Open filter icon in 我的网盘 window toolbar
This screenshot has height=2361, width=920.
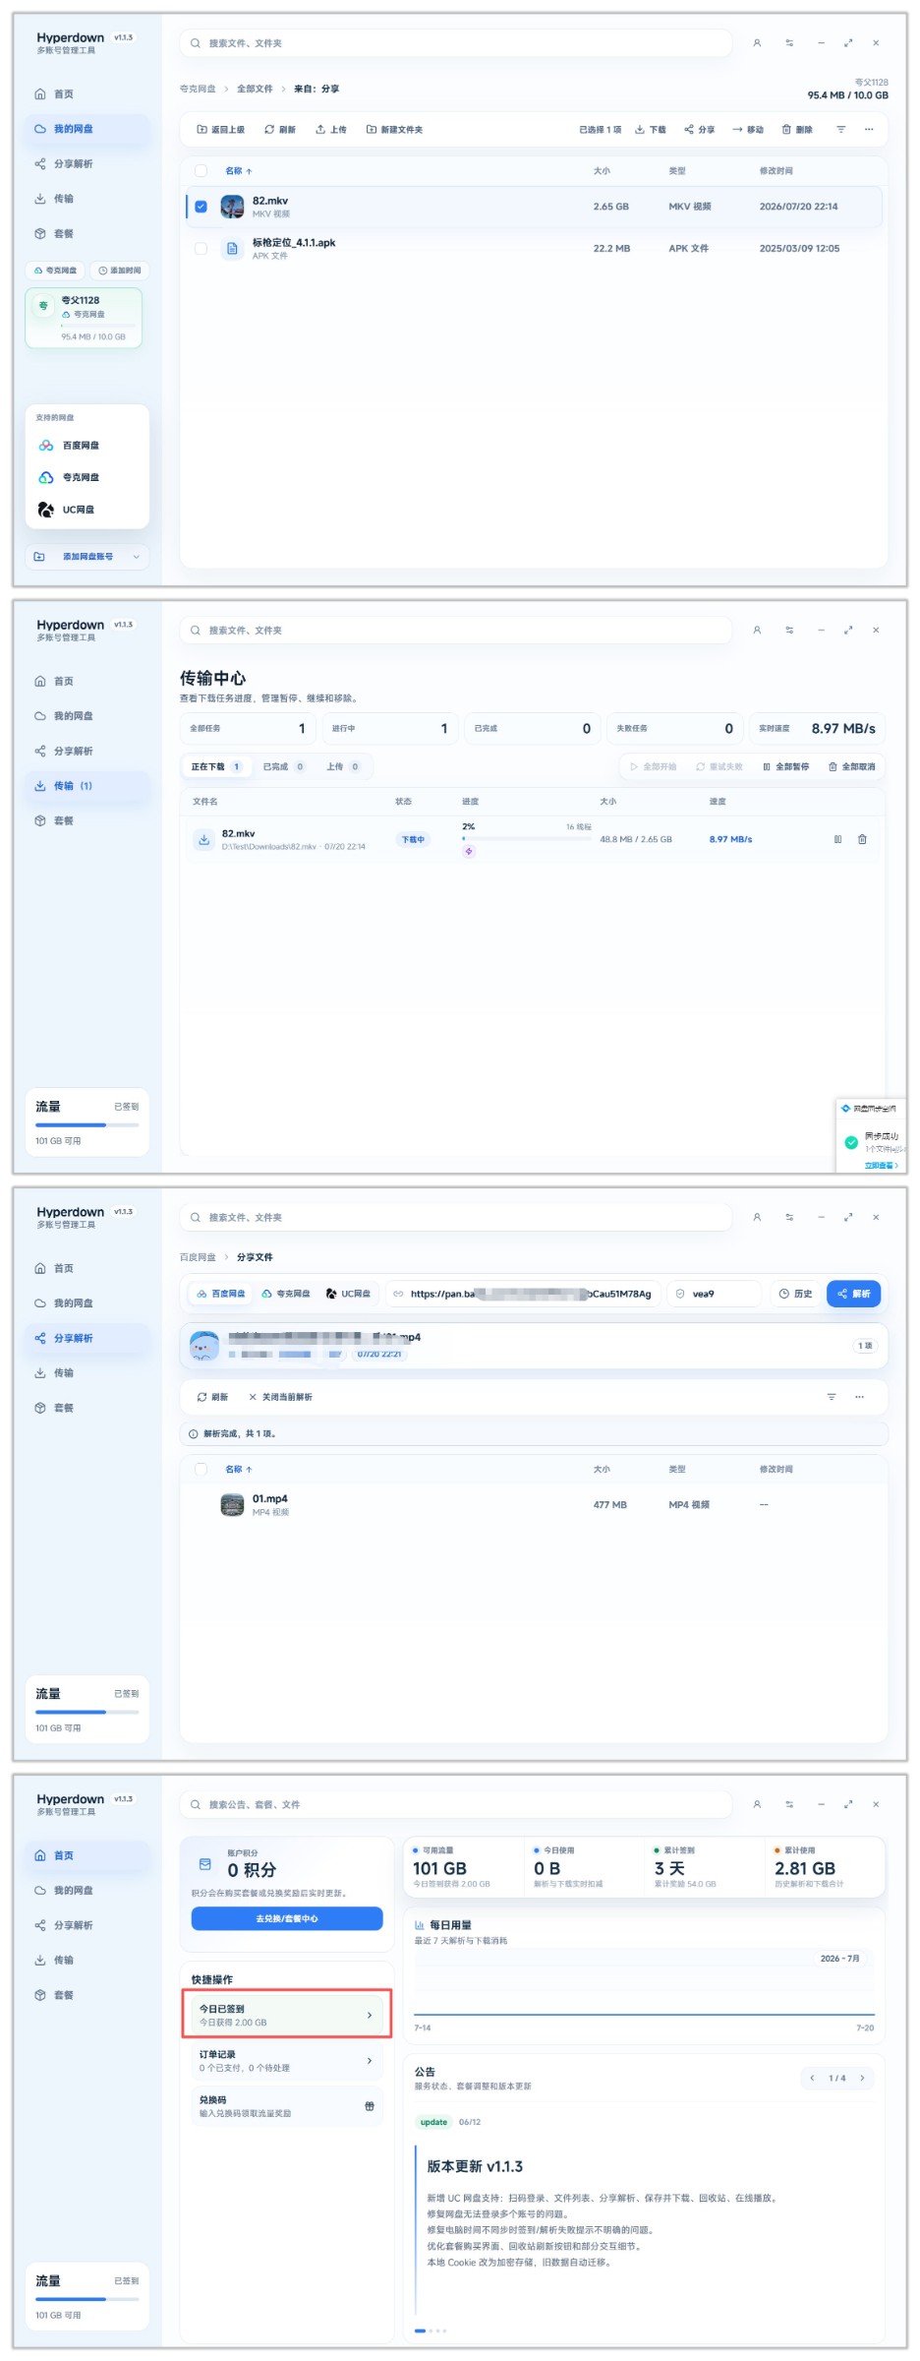pos(841,130)
